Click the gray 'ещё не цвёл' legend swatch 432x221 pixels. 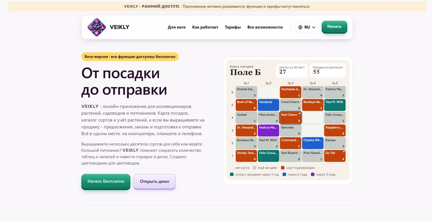(255, 168)
